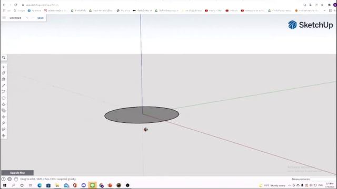Open the Windows Start menu
337x189 pixels.
pos(5,185)
